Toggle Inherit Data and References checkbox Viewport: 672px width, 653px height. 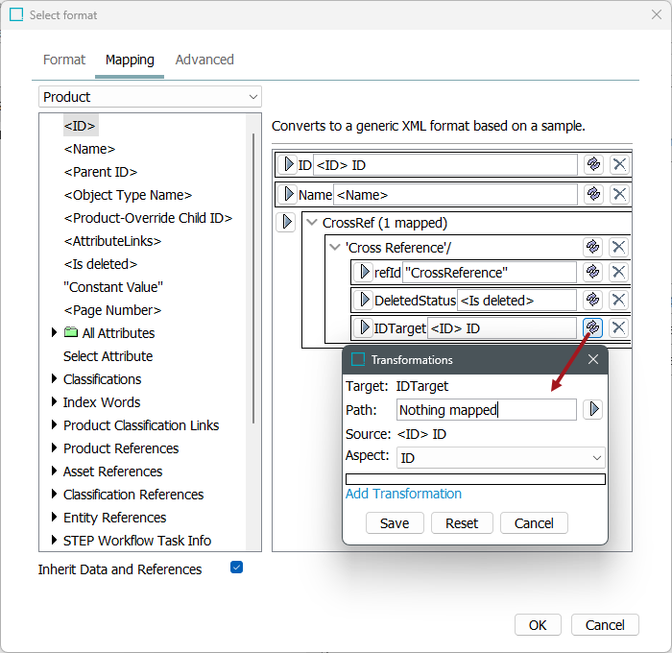pyautogui.click(x=237, y=568)
